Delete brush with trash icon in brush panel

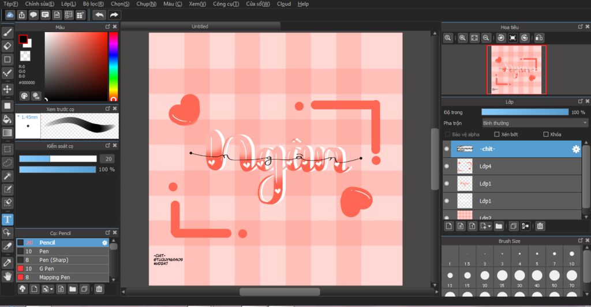99,289
